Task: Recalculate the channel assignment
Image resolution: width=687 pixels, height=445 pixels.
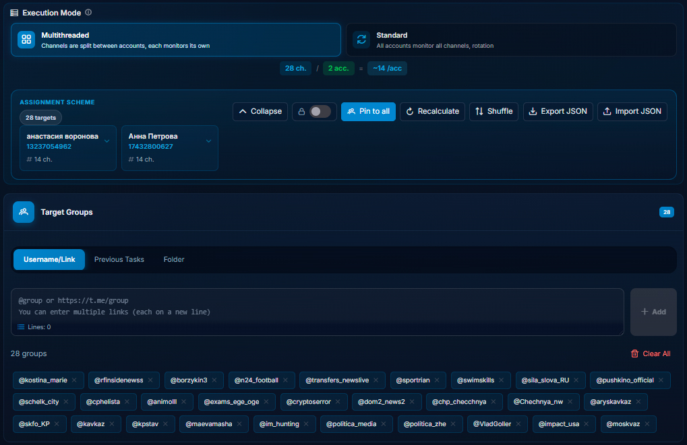Action: [432, 112]
